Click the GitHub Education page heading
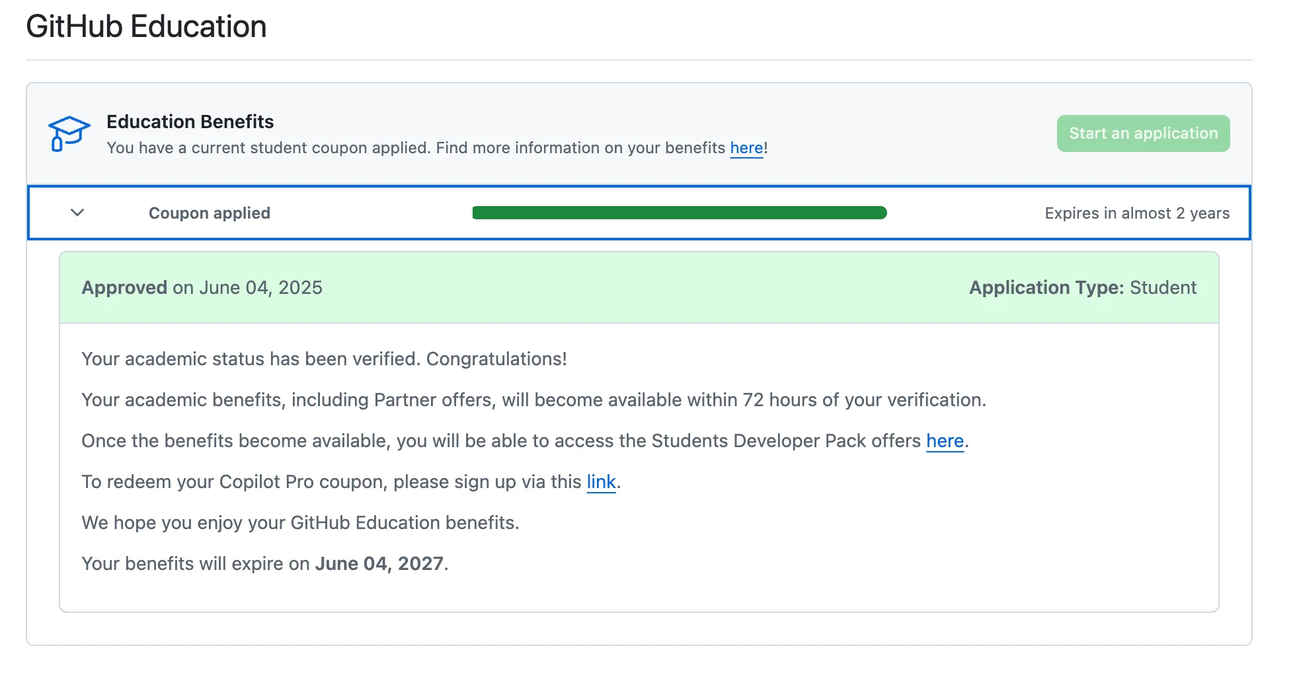Image resolution: width=1293 pixels, height=675 pixels. [146, 27]
